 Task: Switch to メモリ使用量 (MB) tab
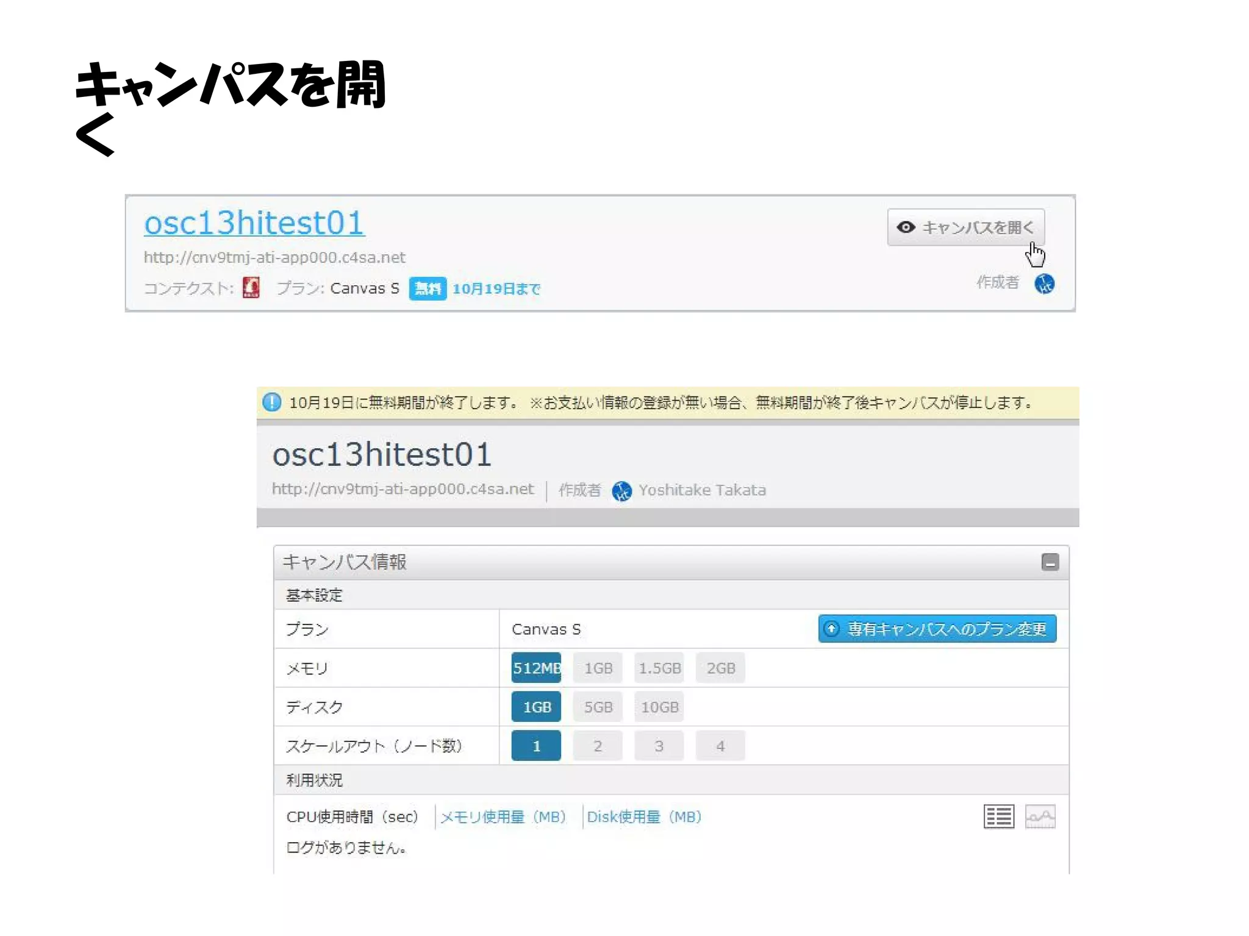503,817
